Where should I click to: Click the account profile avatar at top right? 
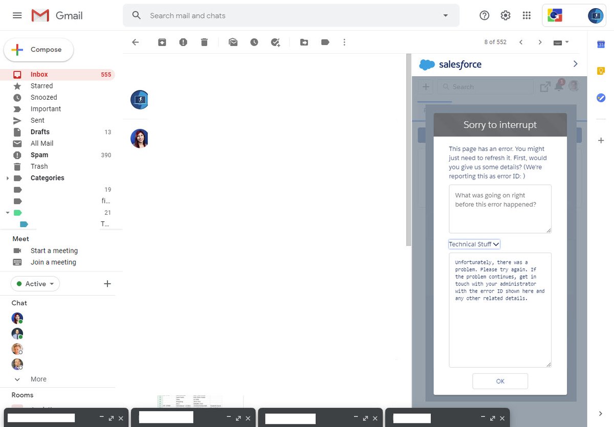click(x=596, y=16)
